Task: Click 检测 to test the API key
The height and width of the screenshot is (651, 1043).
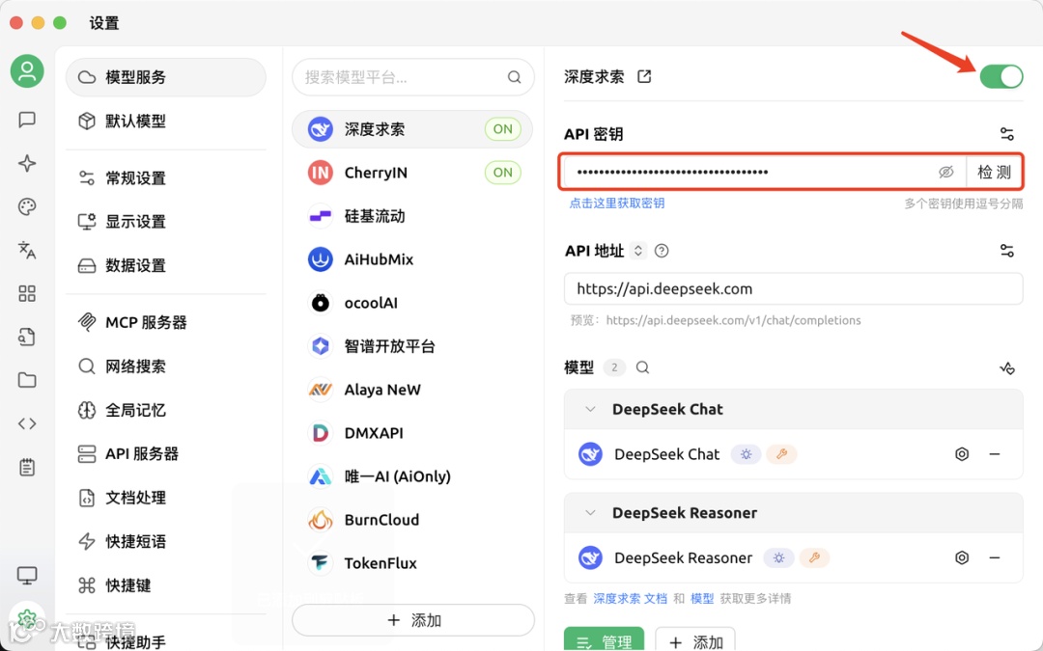Action: tap(994, 172)
